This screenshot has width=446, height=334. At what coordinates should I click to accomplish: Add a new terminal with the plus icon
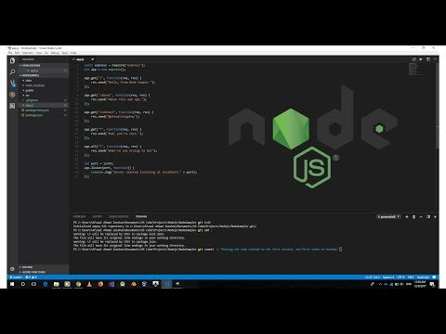pos(407,217)
